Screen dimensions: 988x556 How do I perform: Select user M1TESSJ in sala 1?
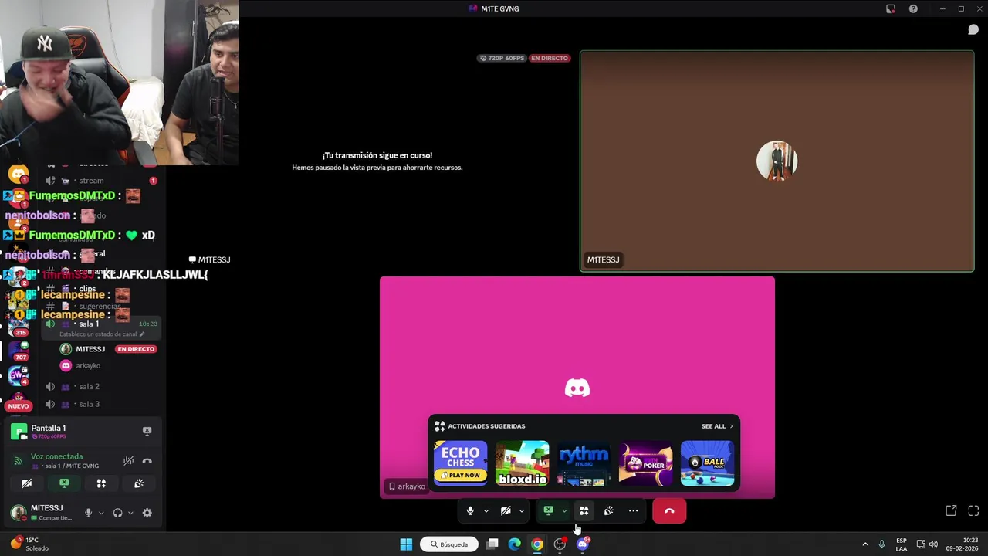90,349
